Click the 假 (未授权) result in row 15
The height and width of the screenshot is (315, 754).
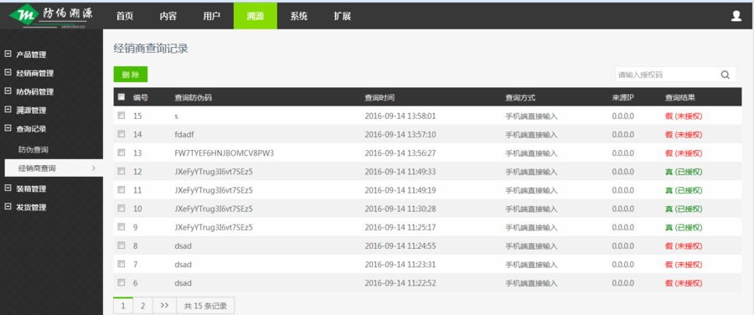point(684,116)
